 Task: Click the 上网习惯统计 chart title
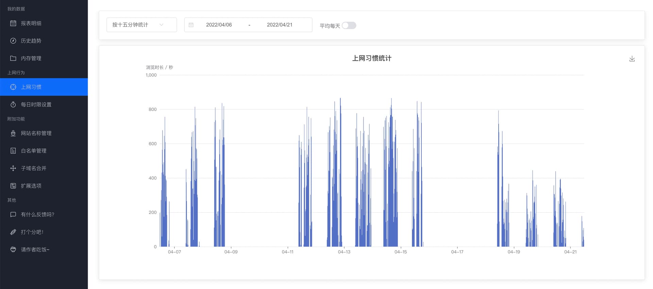click(371, 58)
